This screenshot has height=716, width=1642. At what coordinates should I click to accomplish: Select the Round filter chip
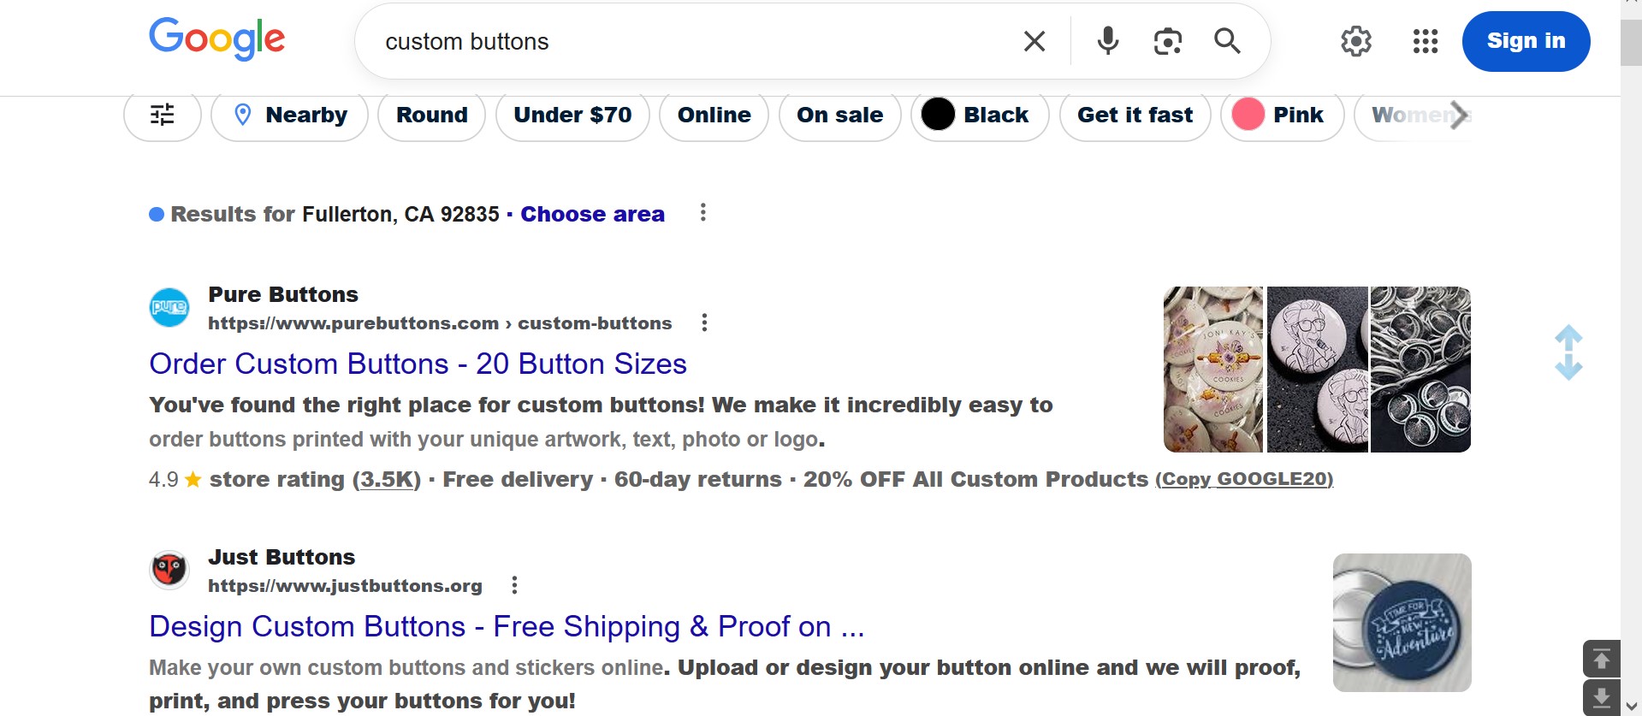(431, 115)
